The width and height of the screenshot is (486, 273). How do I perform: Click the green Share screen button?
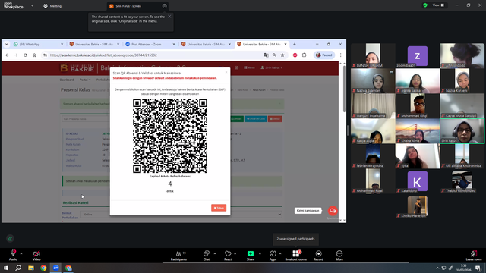[x=251, y=255]
